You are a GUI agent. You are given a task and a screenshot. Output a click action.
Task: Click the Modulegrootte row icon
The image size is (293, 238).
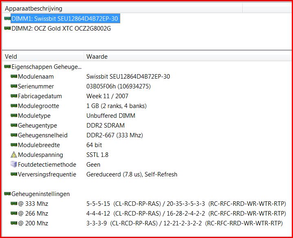click(14, 106)
